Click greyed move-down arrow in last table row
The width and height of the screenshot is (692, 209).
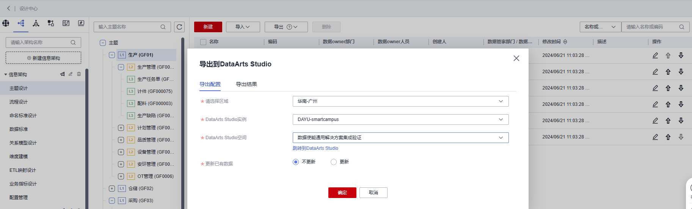click(x=681, y=137)
